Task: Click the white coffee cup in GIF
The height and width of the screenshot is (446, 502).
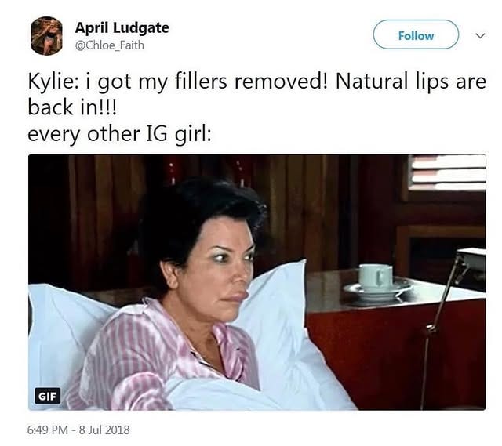Action: pyautogui.click(x=375, y=277)
